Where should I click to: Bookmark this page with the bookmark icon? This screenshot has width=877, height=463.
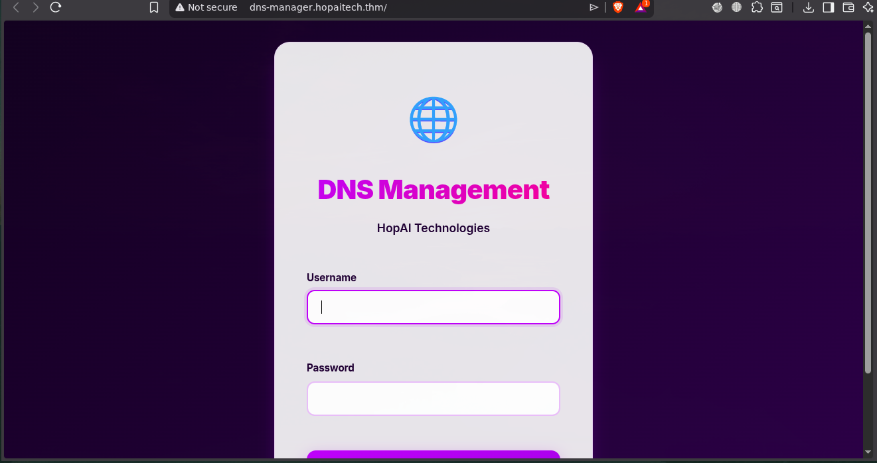coord(154,7)
